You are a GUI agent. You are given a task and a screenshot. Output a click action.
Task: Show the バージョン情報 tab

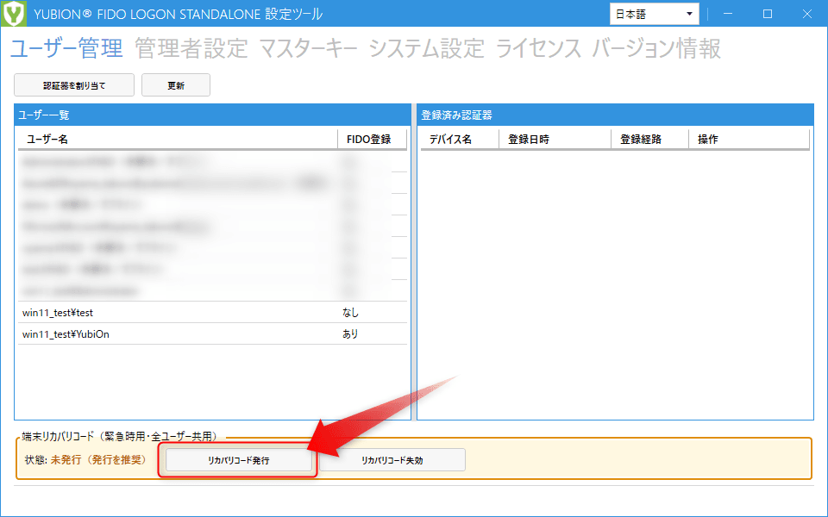coord(656,49)
